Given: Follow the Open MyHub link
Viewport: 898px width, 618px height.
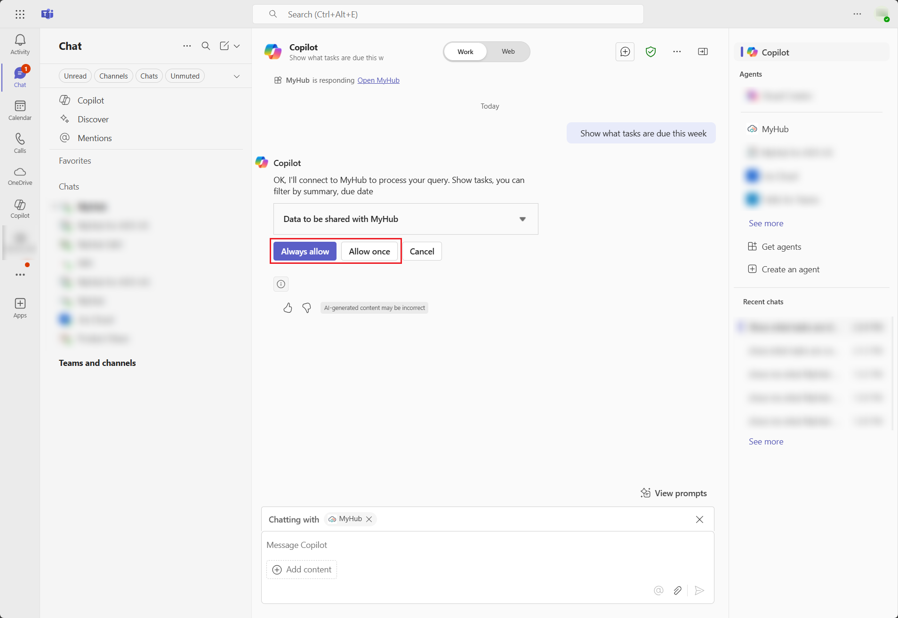Looking at the screenshot, I should click(x=378, y=80).
